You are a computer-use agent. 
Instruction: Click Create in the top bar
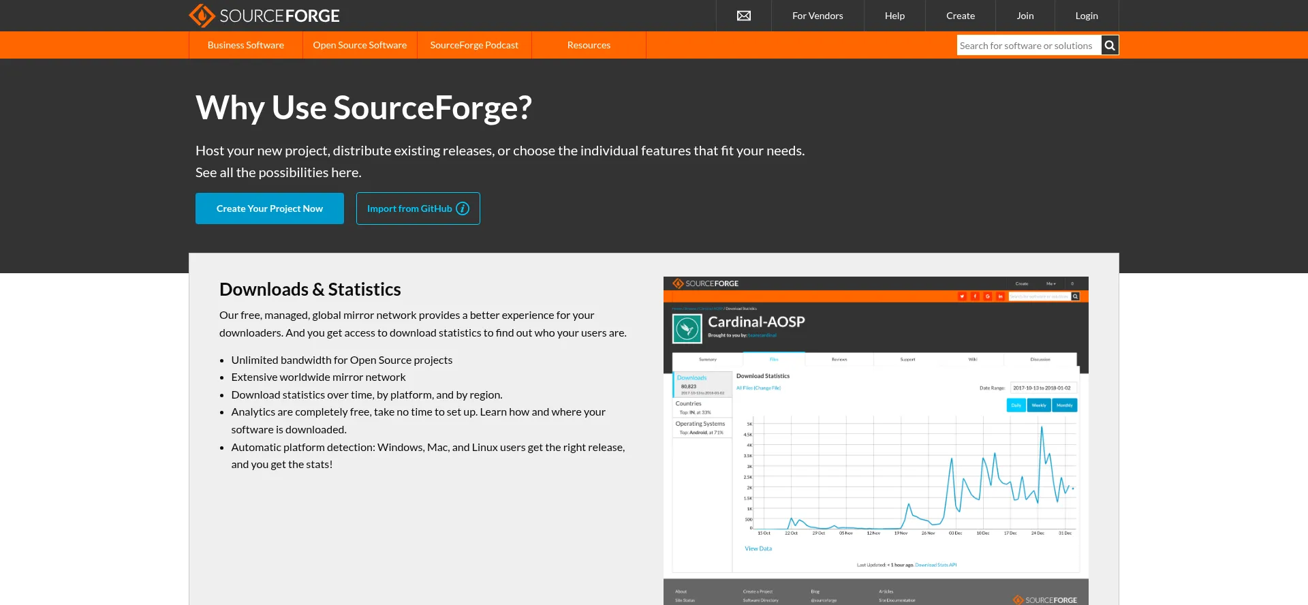coord(961,16)
